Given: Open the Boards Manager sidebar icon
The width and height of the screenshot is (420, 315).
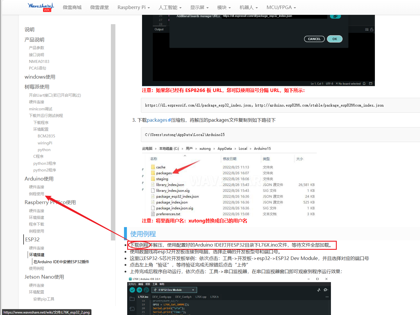Looking at the screenshot, I should click(x=132, y=309).
